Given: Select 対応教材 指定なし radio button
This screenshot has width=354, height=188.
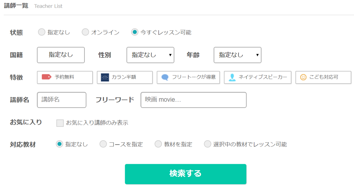Looking at the screenshot, I should click(60, 144).
